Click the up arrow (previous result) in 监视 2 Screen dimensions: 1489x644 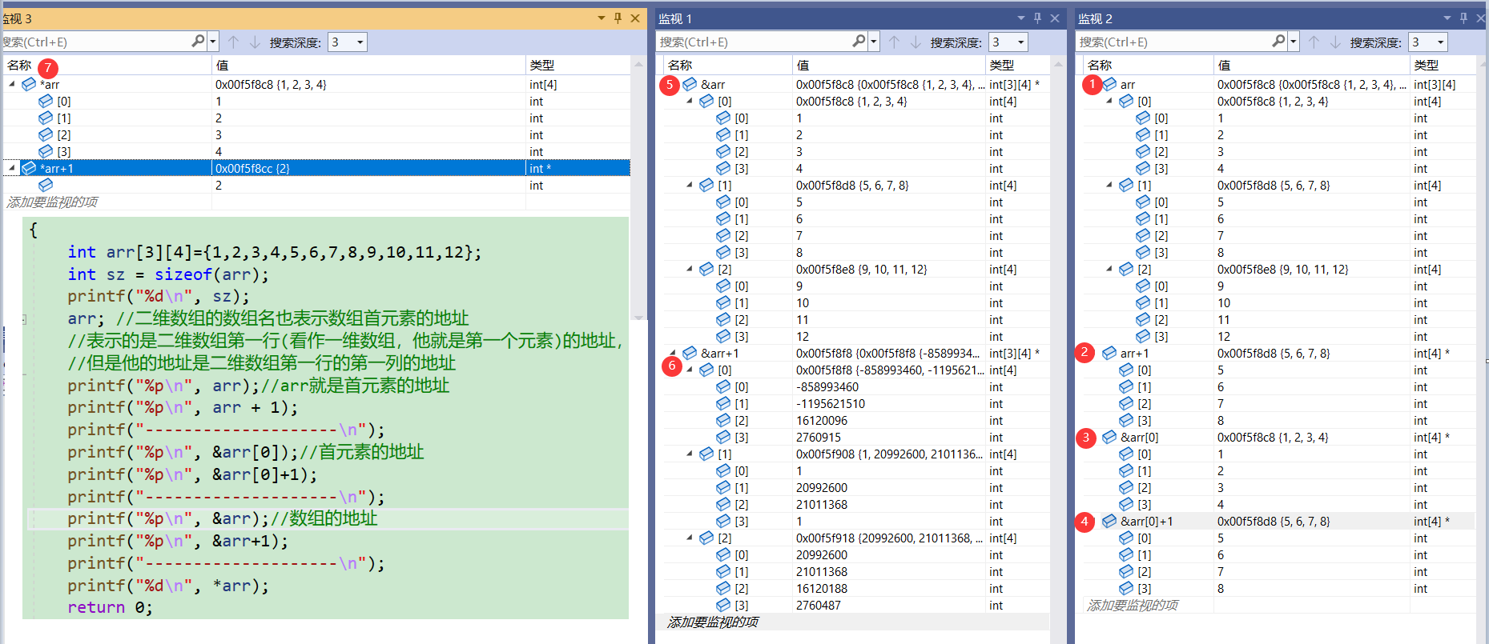1314,42
